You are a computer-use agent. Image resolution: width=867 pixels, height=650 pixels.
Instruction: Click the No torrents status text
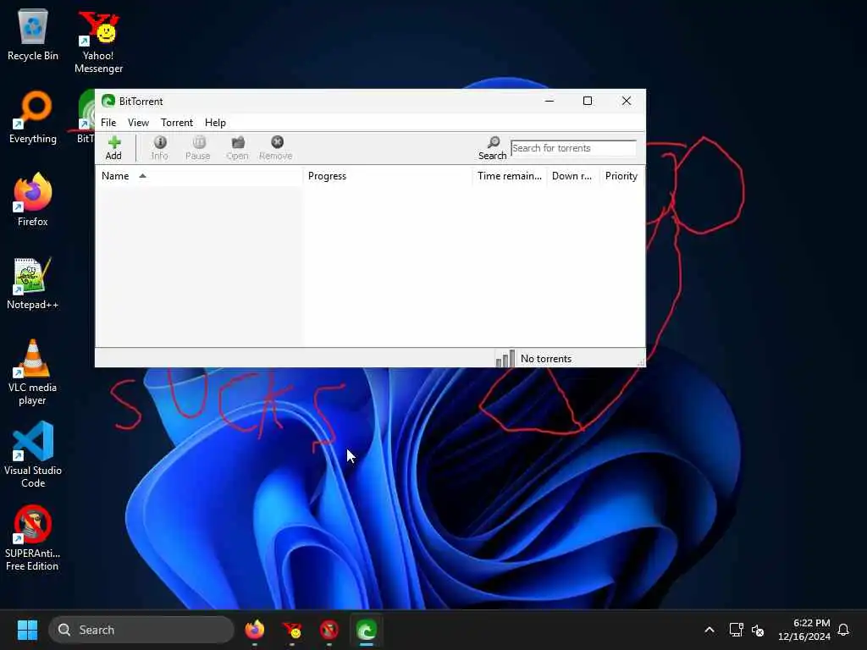tap(546, 359)
